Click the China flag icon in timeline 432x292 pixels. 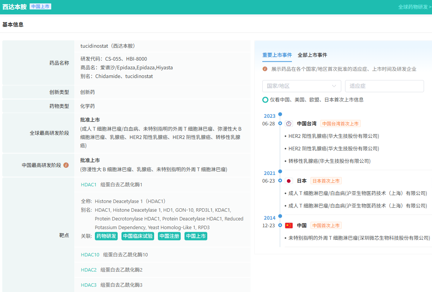(289, 225)
